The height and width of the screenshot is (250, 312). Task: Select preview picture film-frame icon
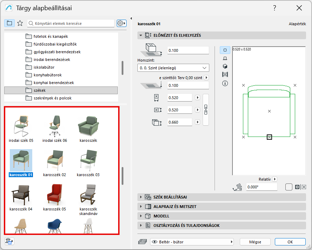pos(225,75)
